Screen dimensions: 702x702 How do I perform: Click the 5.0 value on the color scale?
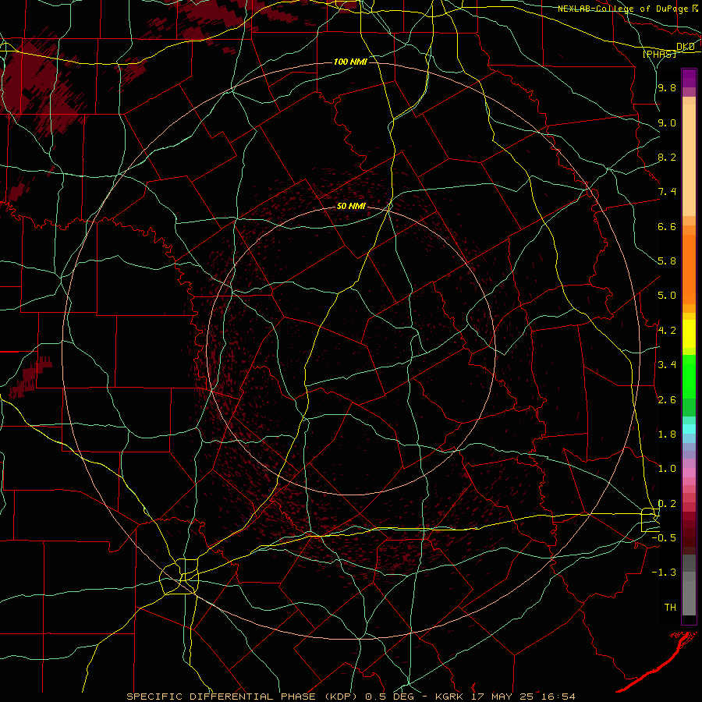667,296
